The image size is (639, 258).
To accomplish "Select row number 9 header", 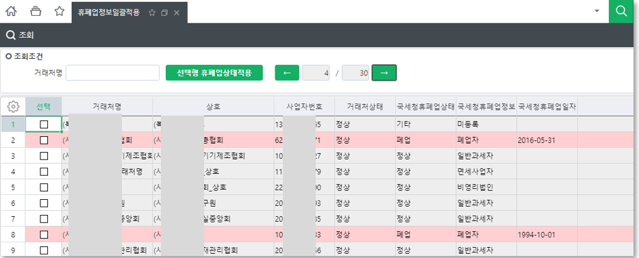I will 13,250.
